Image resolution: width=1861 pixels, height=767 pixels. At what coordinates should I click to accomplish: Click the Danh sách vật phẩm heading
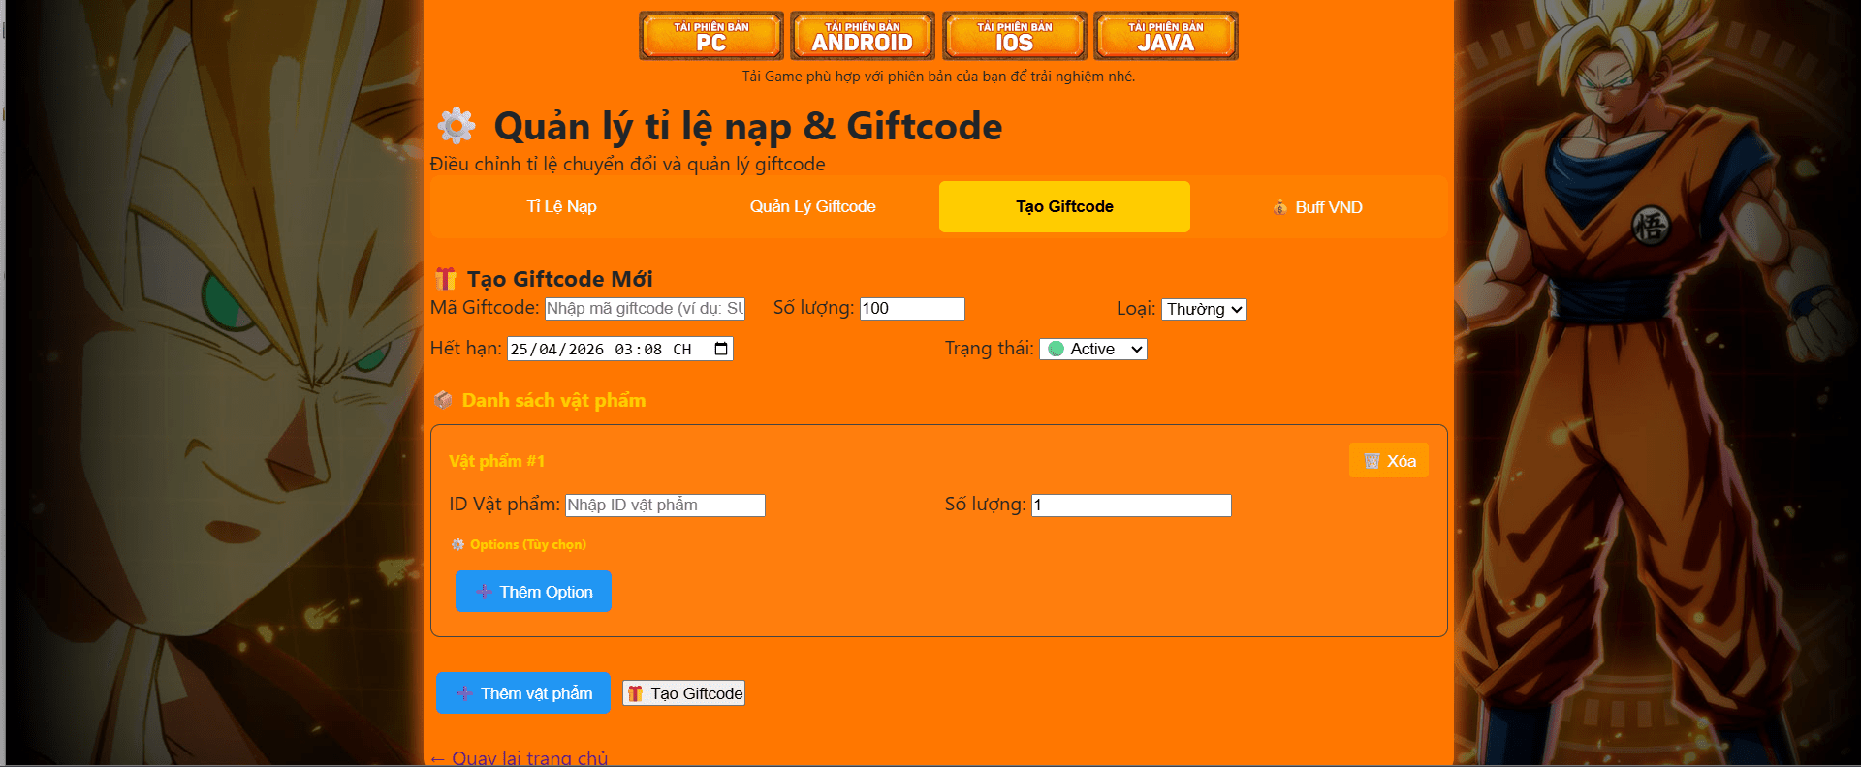point(553,400)
